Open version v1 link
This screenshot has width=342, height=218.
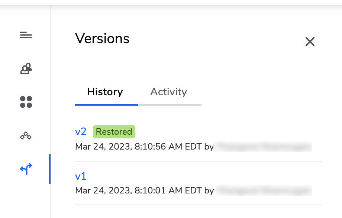click(81, 176)
